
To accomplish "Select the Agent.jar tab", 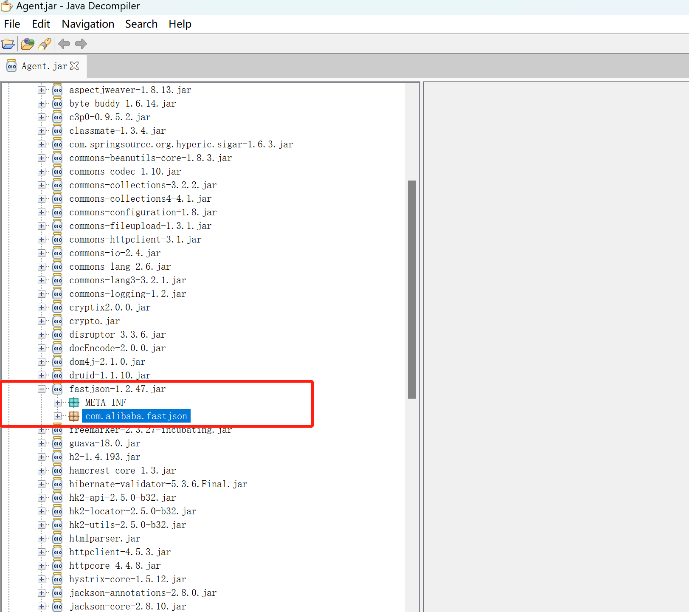I will 44,66.
